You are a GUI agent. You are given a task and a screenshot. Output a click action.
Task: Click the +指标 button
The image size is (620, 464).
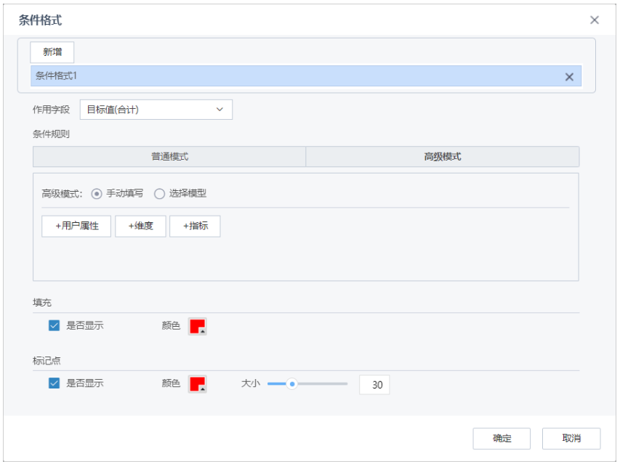pos(194,226)
